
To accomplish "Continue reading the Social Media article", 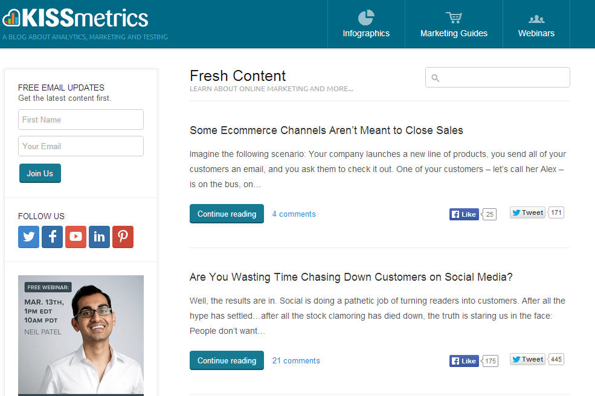I will point(227,360).
